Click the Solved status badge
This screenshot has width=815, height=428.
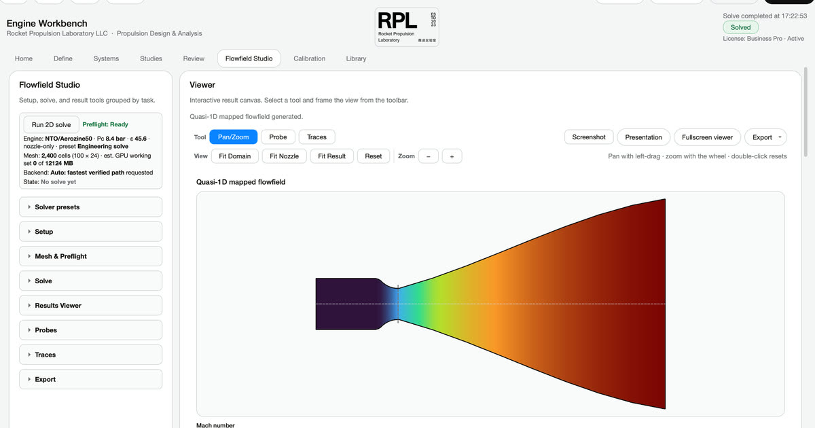[740, 27]
